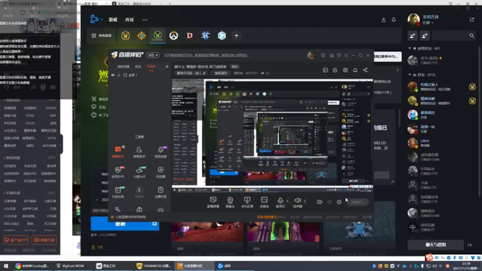Open 房管助手 tool in streaming app

(139, 152)
